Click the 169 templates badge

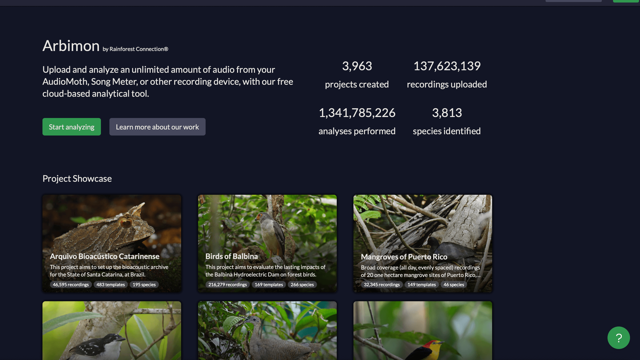pos(269,284)
